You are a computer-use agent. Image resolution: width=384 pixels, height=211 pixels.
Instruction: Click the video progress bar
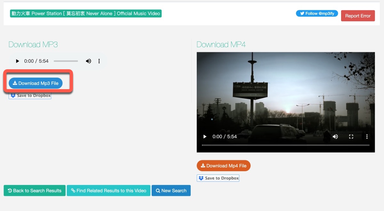pyautogui.click(x=285, y=145)
